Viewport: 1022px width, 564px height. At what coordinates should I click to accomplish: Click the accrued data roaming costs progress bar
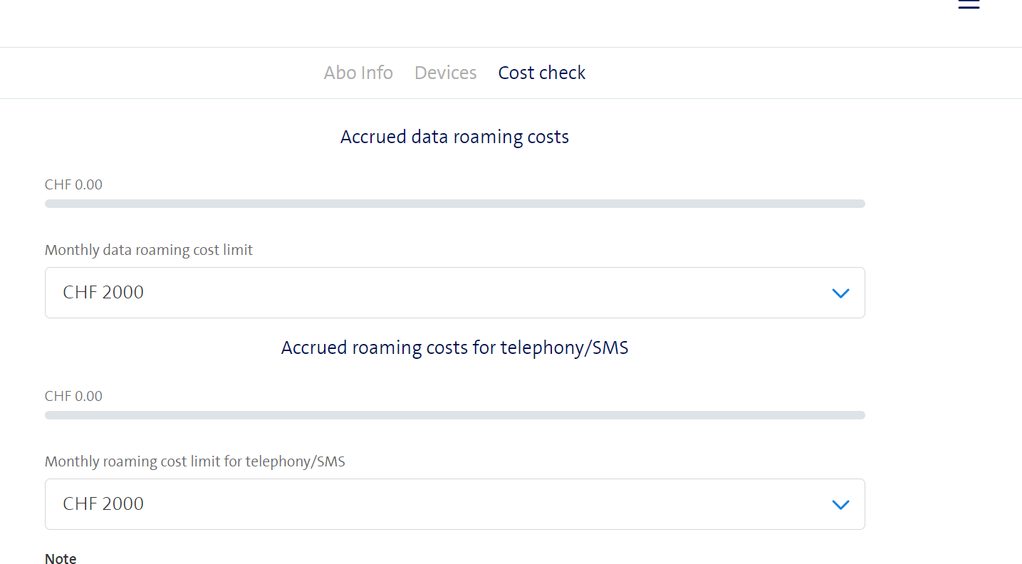coord(454,204)
